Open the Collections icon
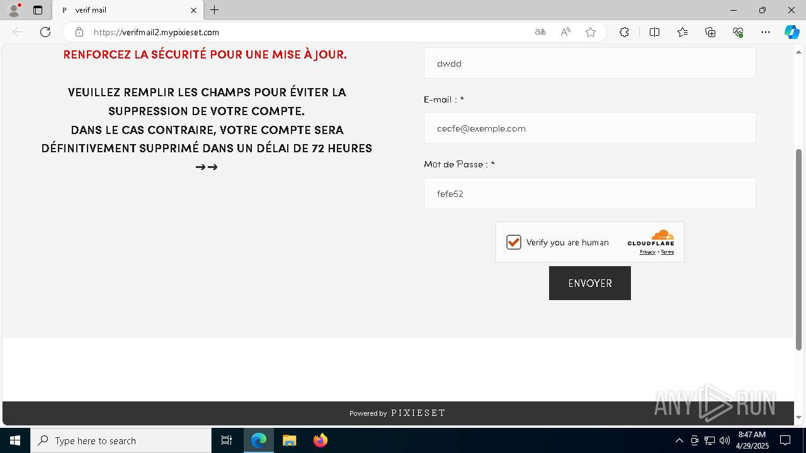 click(710, 32)
